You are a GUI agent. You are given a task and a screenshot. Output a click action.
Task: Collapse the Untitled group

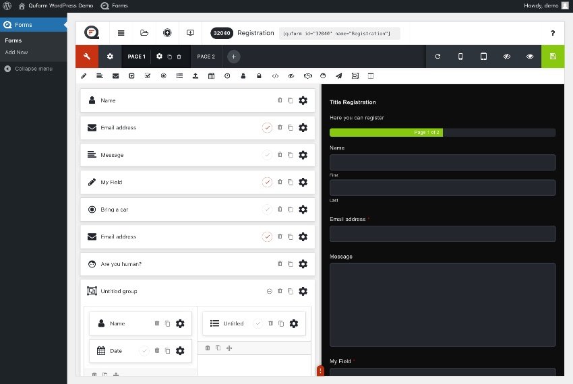coord(270,291)
